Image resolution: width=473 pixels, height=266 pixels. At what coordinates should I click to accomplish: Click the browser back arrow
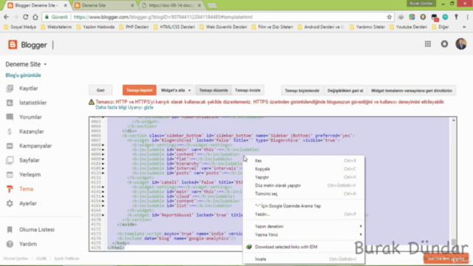[7, 17]
